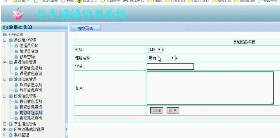The image size is (280, 138).
Task: Collapse the 班级信息管理 tree node
Action: click(5, 96)
